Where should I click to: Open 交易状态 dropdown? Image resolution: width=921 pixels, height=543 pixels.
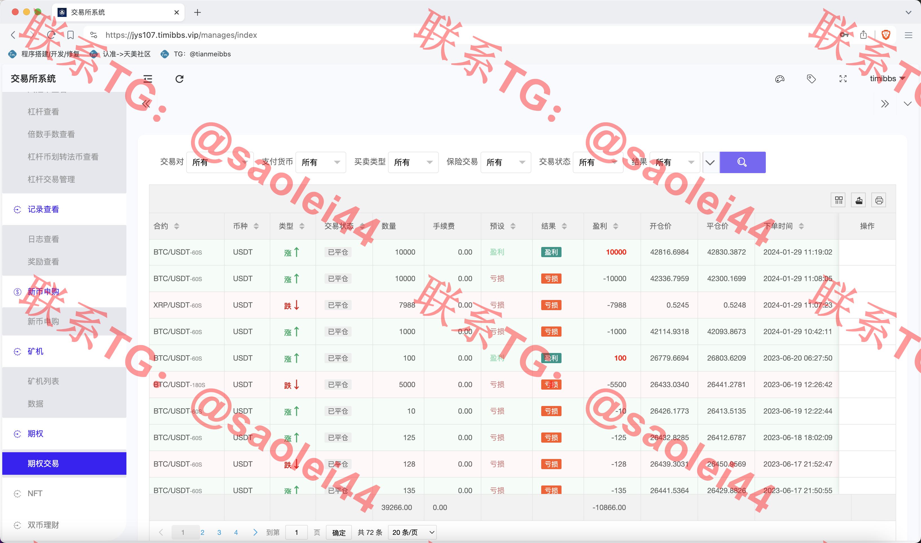pos(598,162)
